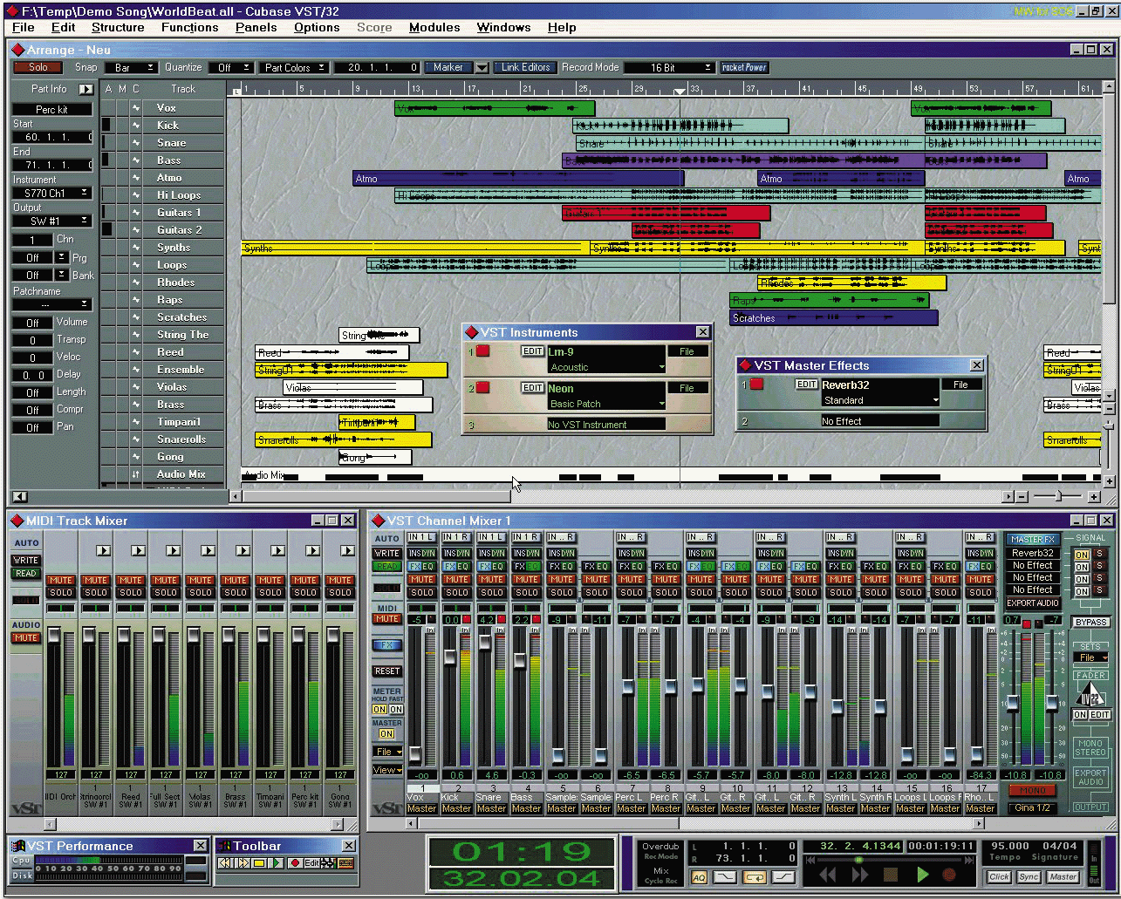This screenshot has height=899, width=1121.
Task: Click the Link Editors button
Action: (525, 67)
